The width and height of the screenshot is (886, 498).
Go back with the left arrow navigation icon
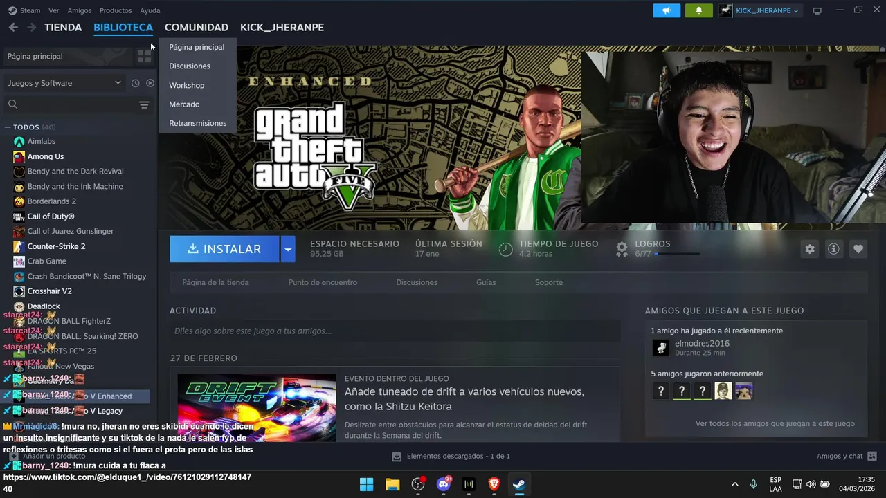pyautogui.click(x=13, y=27)
